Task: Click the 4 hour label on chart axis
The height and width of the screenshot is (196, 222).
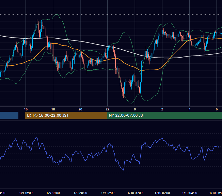Action: (x=189, y=109)
